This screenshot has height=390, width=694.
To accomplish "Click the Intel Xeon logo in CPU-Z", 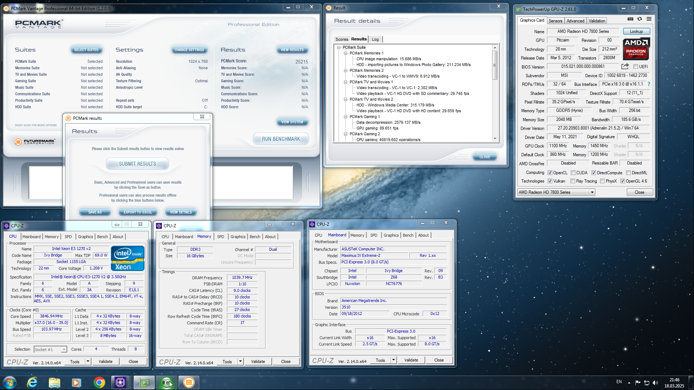I will click(x=128, y=258).
